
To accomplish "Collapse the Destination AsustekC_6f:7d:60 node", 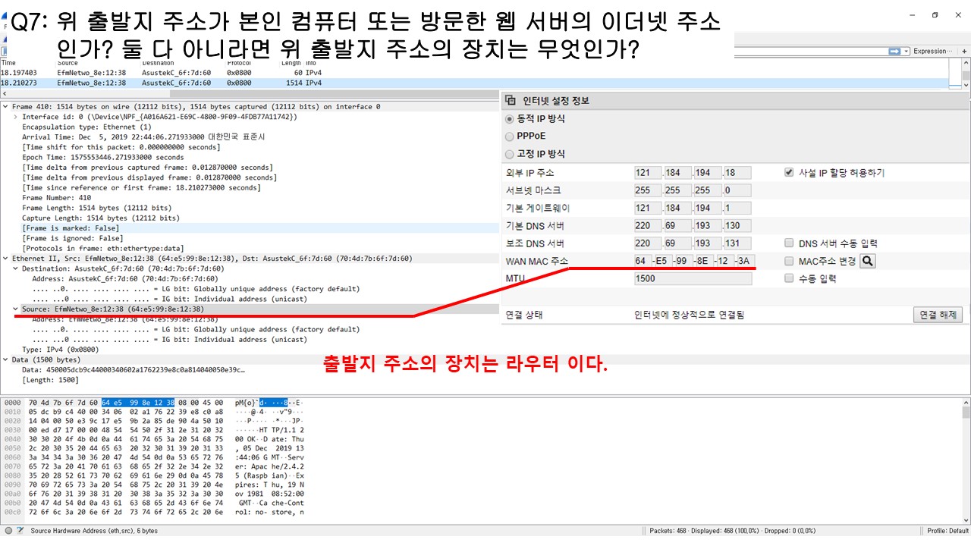I will (x=16, y=268).
